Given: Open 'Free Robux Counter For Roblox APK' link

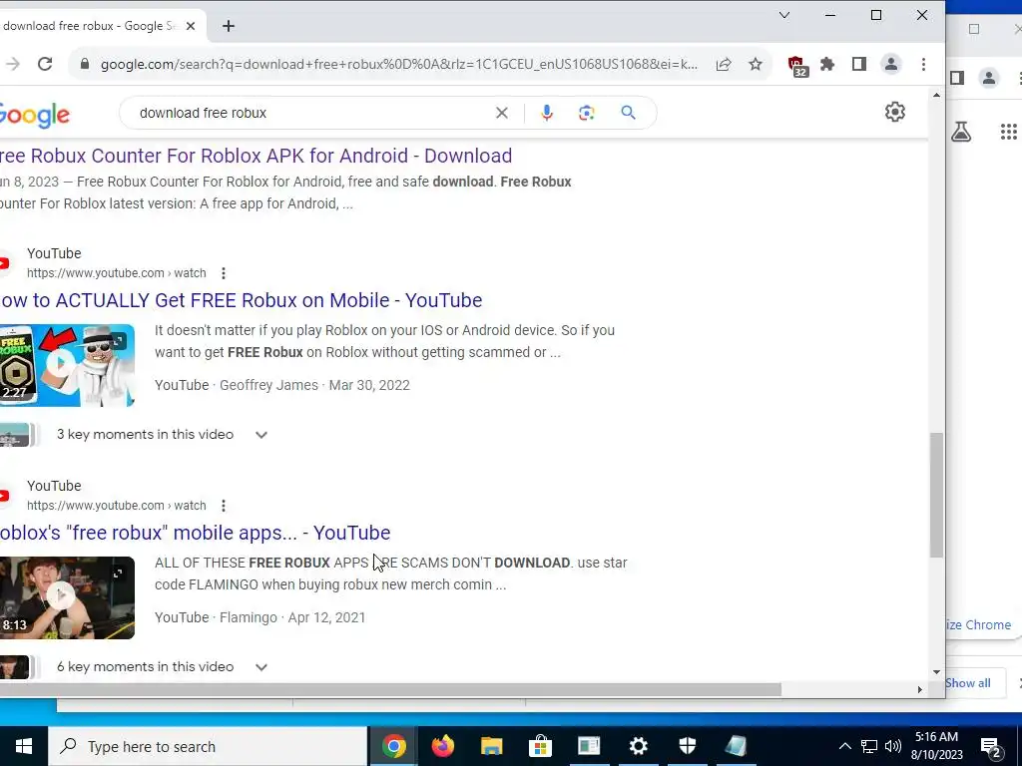Looking at the screenshot, I should pos(256,156).
